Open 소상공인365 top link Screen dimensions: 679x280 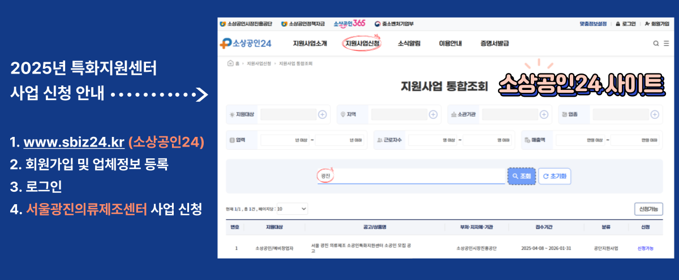click(x=349, y=24)
